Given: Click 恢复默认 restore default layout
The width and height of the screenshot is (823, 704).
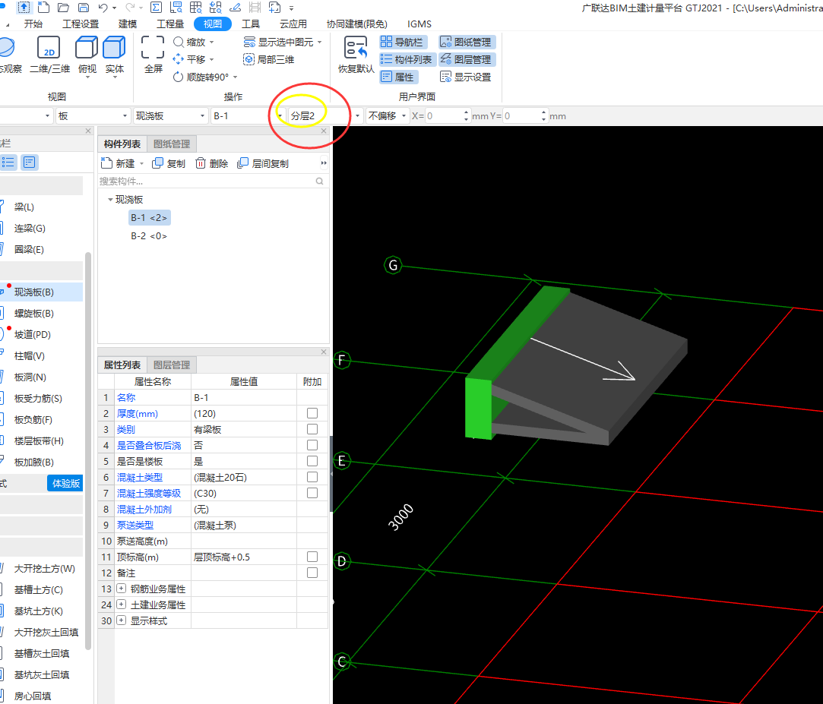Looking at the screenshot, I should coord(356,55).
